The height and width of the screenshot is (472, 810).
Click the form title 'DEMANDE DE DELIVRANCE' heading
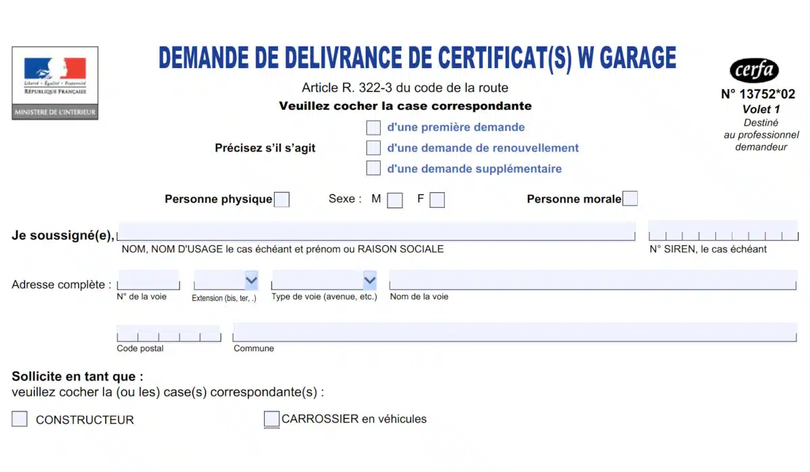click(417, 59)
